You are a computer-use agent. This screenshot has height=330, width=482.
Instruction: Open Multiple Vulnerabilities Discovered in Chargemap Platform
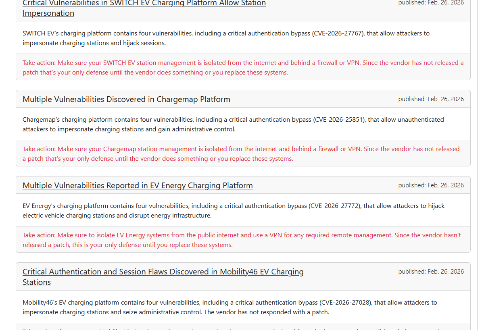click(x=126, y=99)
